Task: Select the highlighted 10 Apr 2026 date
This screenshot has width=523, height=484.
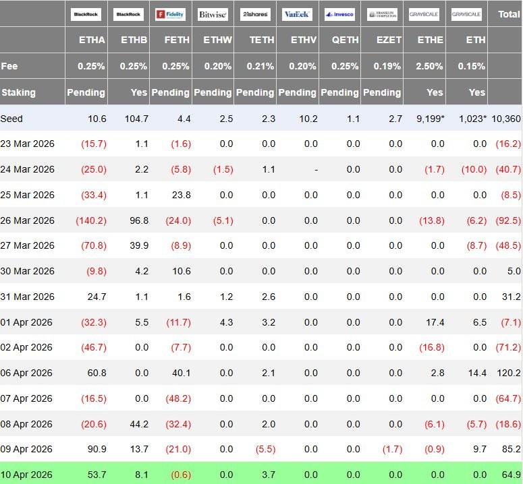Action: point(28,476)
